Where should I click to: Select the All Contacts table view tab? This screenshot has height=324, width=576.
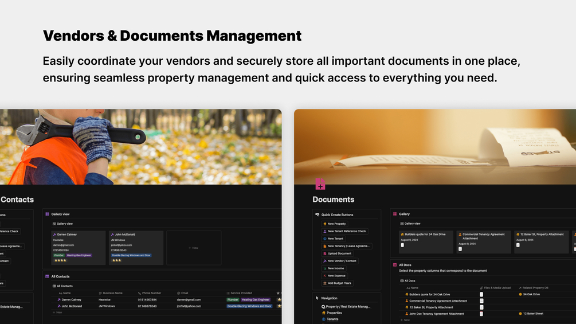point(62,286)
